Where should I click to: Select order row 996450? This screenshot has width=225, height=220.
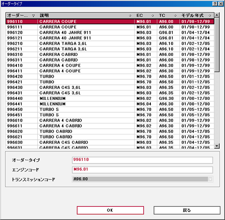click(110, 109)
